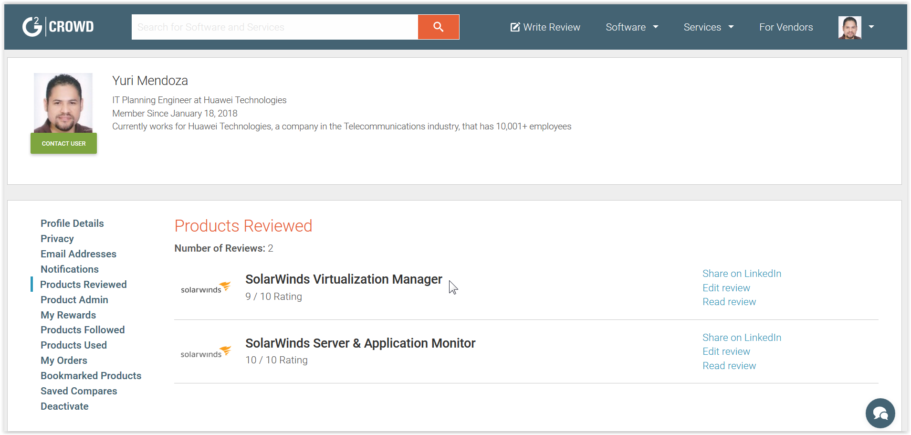
Task: Open the account dropdown arrow next to the avatar
Action: point(871,27)
